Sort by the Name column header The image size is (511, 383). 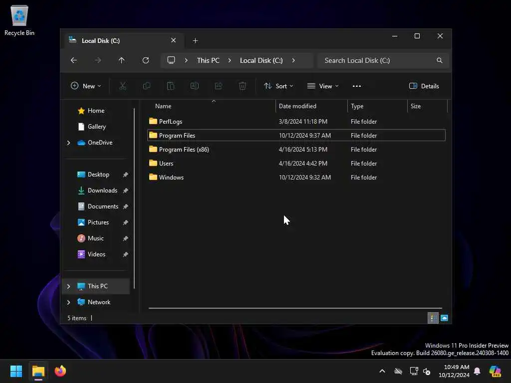tap(213, 106)
